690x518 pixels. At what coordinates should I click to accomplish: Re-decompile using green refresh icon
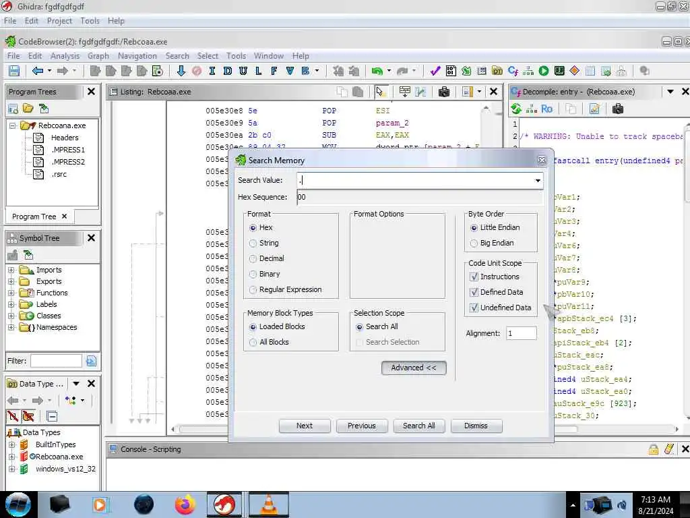516,109
